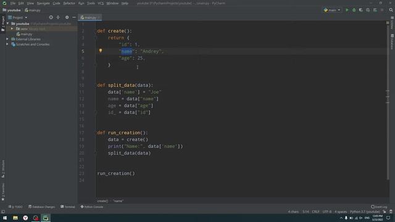Run with coverage icon in toolbar

pos(360,10)
